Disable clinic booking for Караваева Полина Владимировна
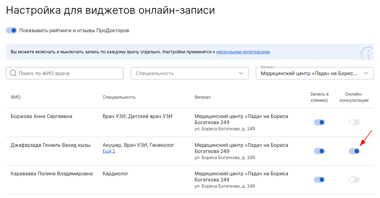This screenshot has height=198, width=380. pos(319,180)
